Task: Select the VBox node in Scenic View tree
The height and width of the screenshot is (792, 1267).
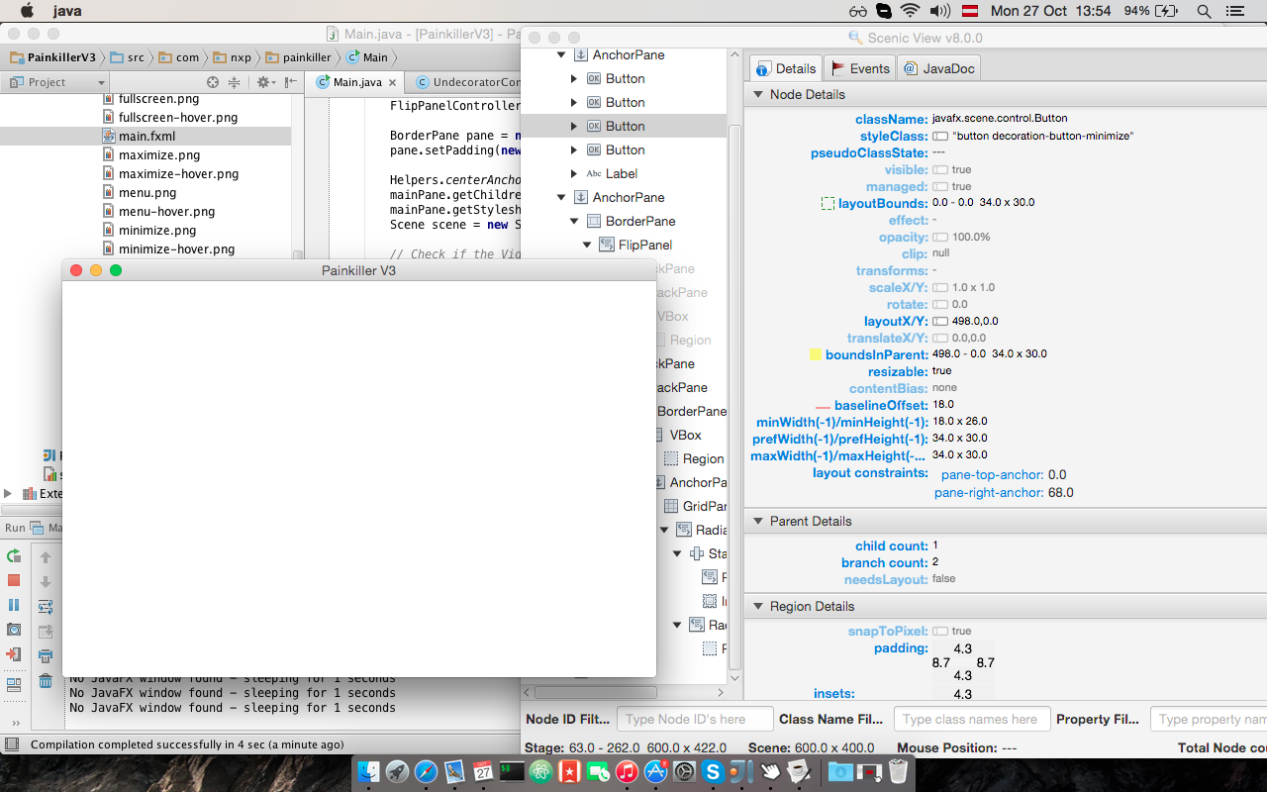Action: pyautogui.click(x=686, y=435)
